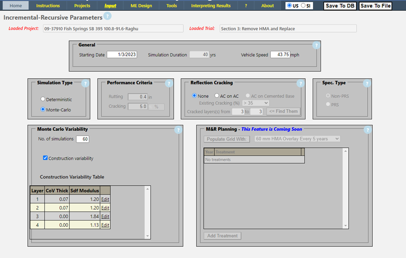The image size is (406, 258).
Task: Open M&R Planning help icon
Action: point(367,130)
